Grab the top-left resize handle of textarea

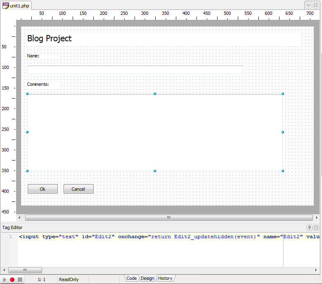27,94
